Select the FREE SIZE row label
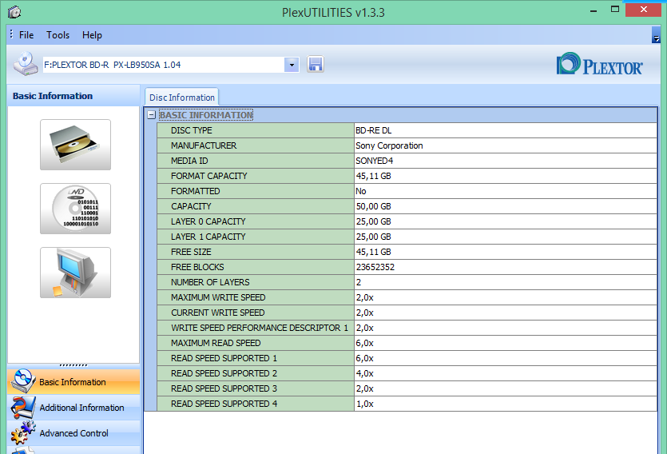 (256, 252)
